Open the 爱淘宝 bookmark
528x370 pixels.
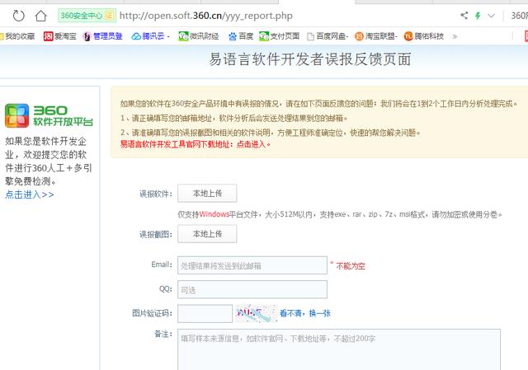[60, 36]
